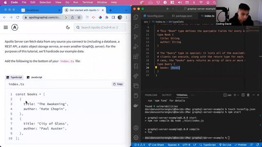Start Live Share from the status bar
The image size is (262, 147).
tap(156, 145)
